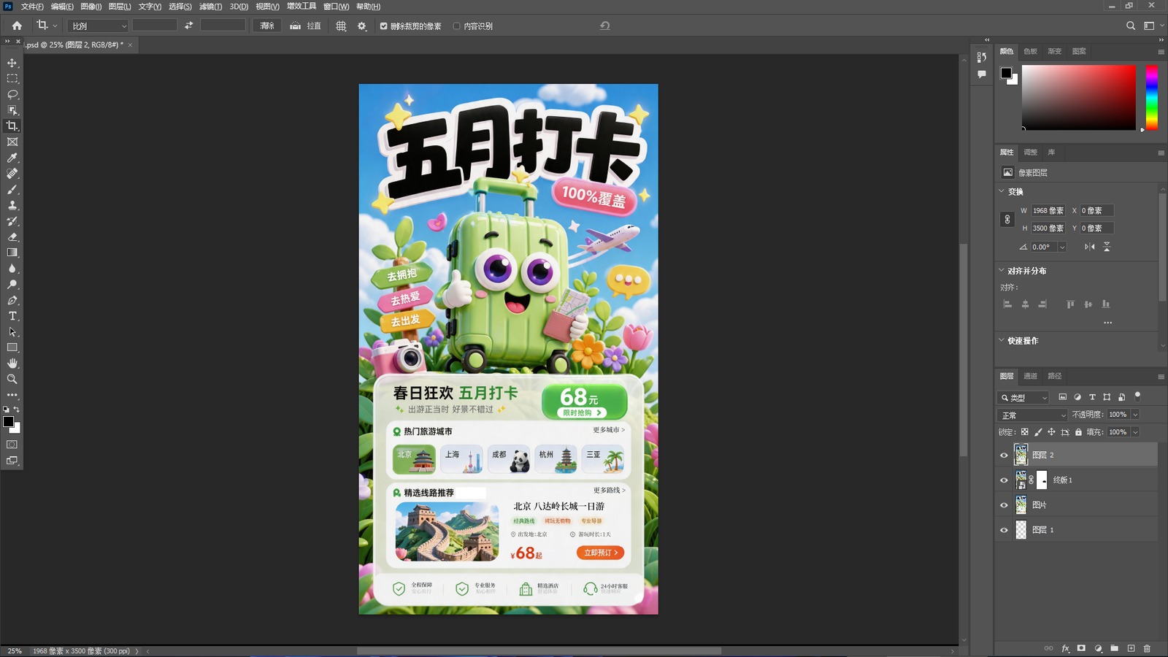The width and height of the screenshot is (1168, 657).
Task: Select the Eyedropper tool
Action: [12, 158]
